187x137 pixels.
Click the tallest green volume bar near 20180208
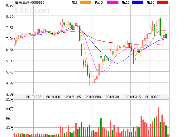pyautogui.click(x=101, y=127)
